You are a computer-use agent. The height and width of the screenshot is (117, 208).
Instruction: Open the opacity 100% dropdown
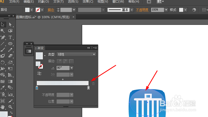[166, 10]
